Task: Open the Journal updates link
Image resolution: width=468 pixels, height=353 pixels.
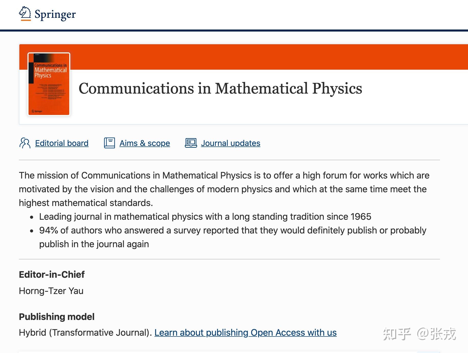Action: point(230,143)
